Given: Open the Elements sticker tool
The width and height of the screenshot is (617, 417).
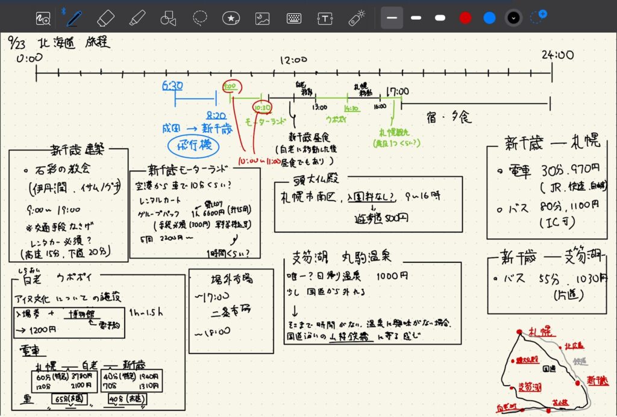Looking at the screenshot, I should pos(231,19).
